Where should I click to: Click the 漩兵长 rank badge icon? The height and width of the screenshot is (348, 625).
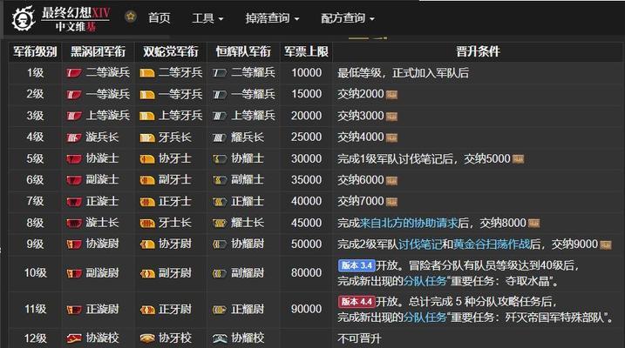click(74, 137)
